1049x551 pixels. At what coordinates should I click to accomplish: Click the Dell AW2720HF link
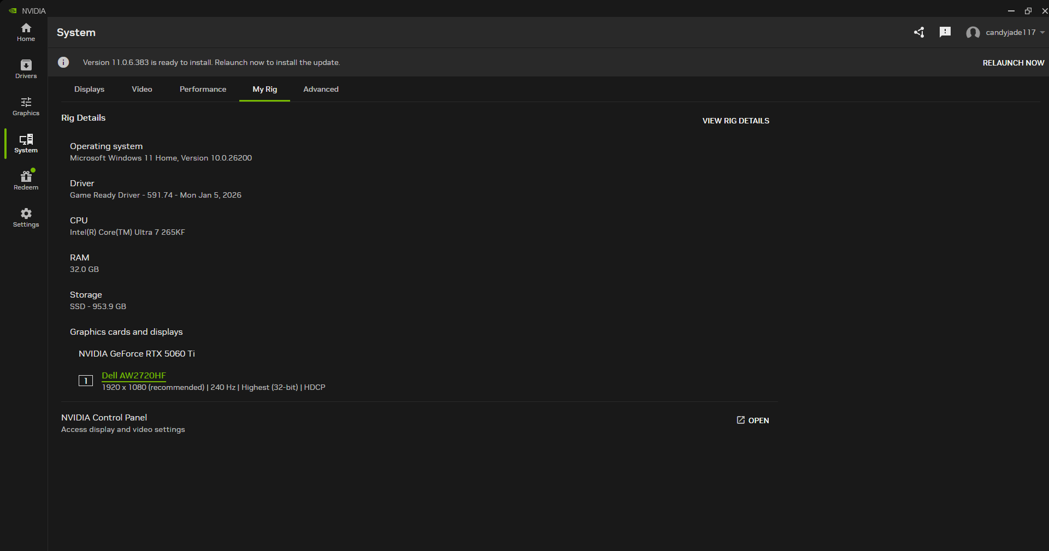[134, 376]
